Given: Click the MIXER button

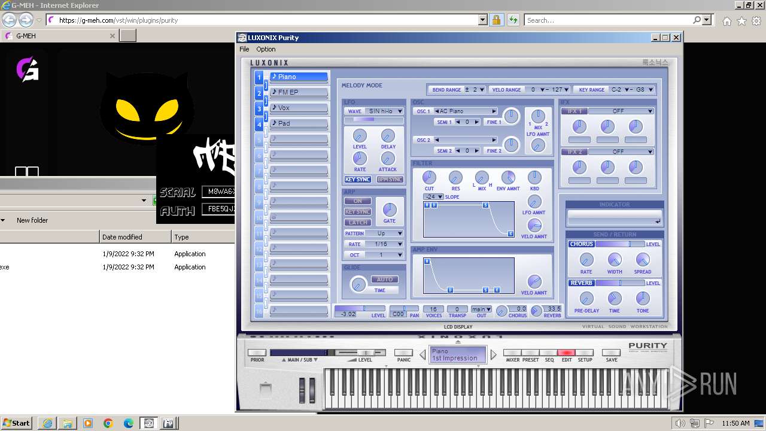Looking at the screenshot, I should pyautogui.click(x=512, y=353).
